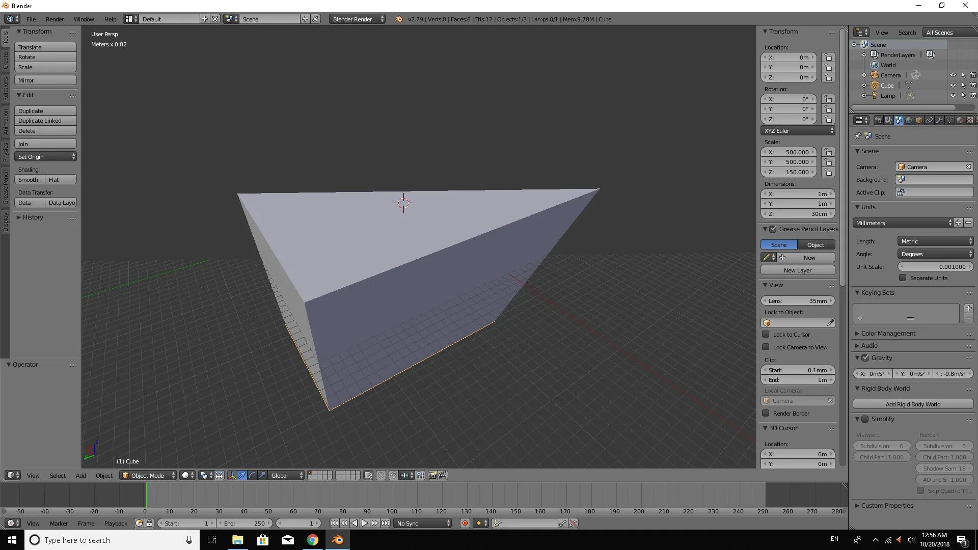This screenshot has width=978, height=550.
Task: Open the Windows Start menu
Action: click(12, 540)
